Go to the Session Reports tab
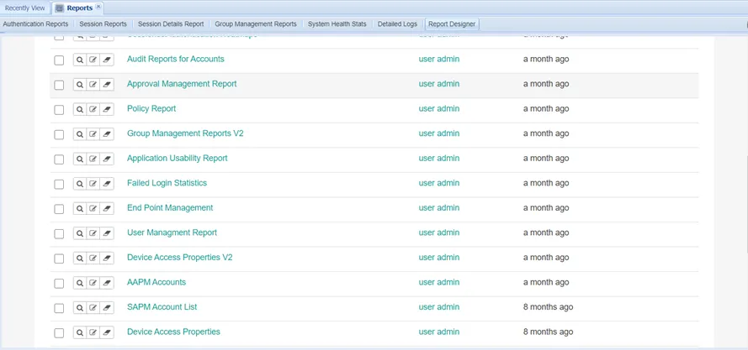The width and height of the screenshot is (748, 350). (x=103, y=24)
